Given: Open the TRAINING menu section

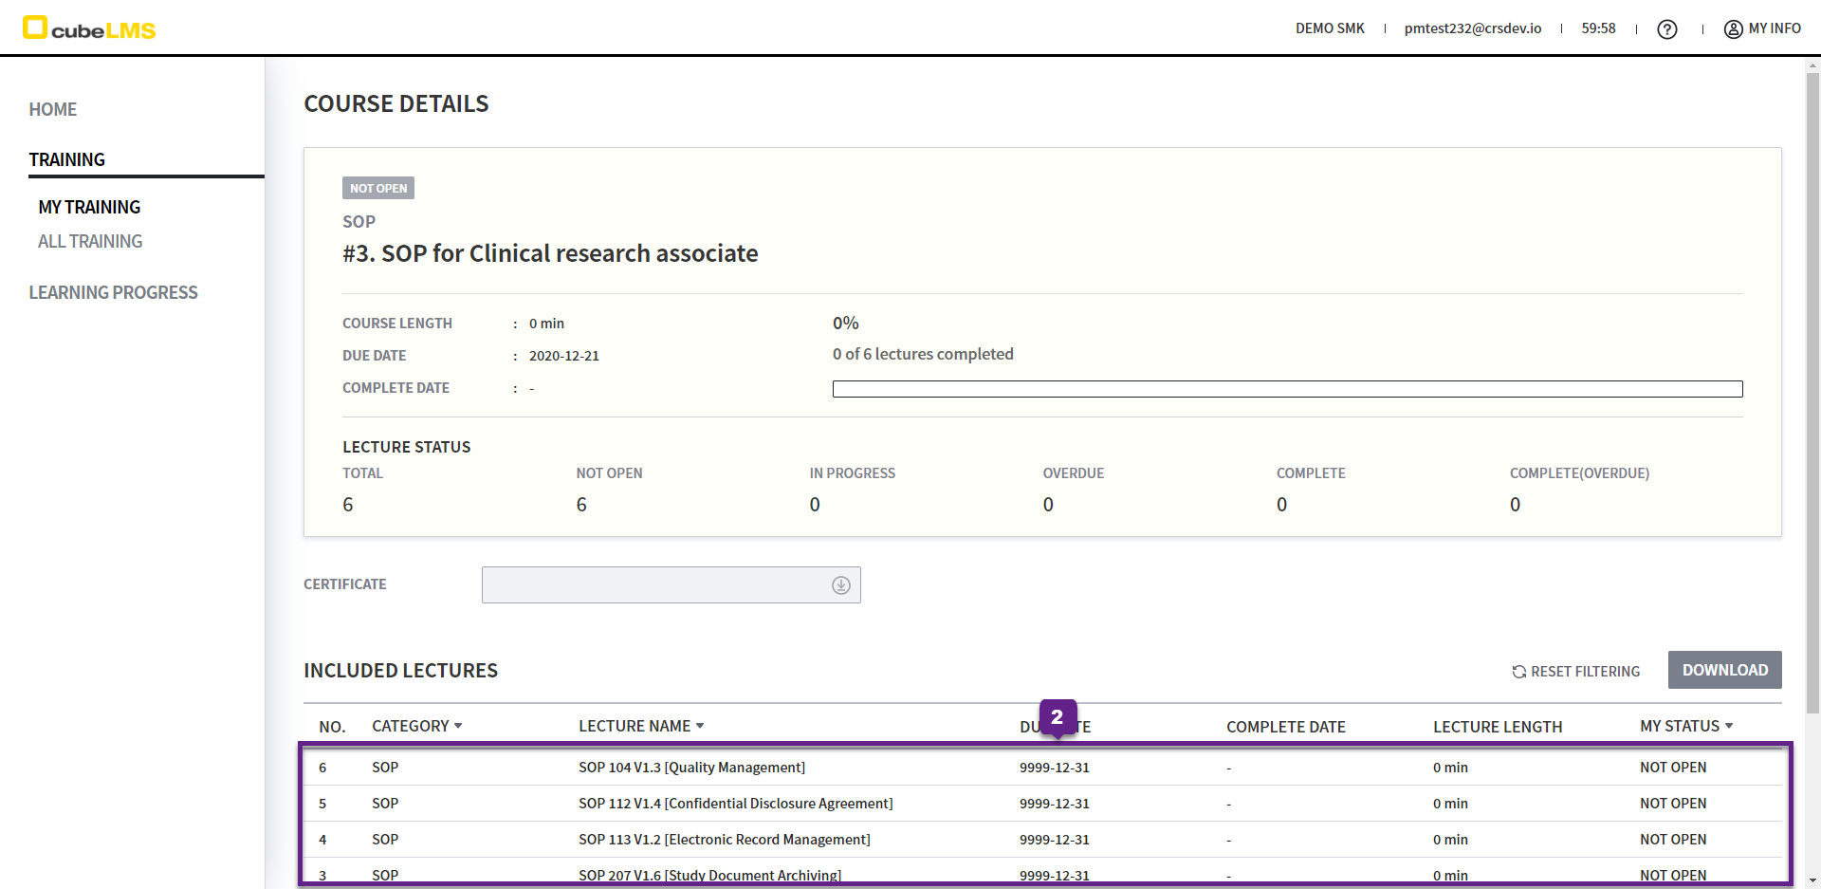Looking at the screenshot, I should tap(67, 159).
